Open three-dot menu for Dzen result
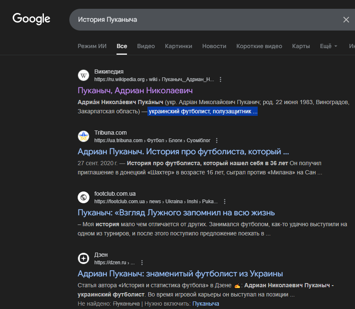355x309 pixels. [142, 263]
